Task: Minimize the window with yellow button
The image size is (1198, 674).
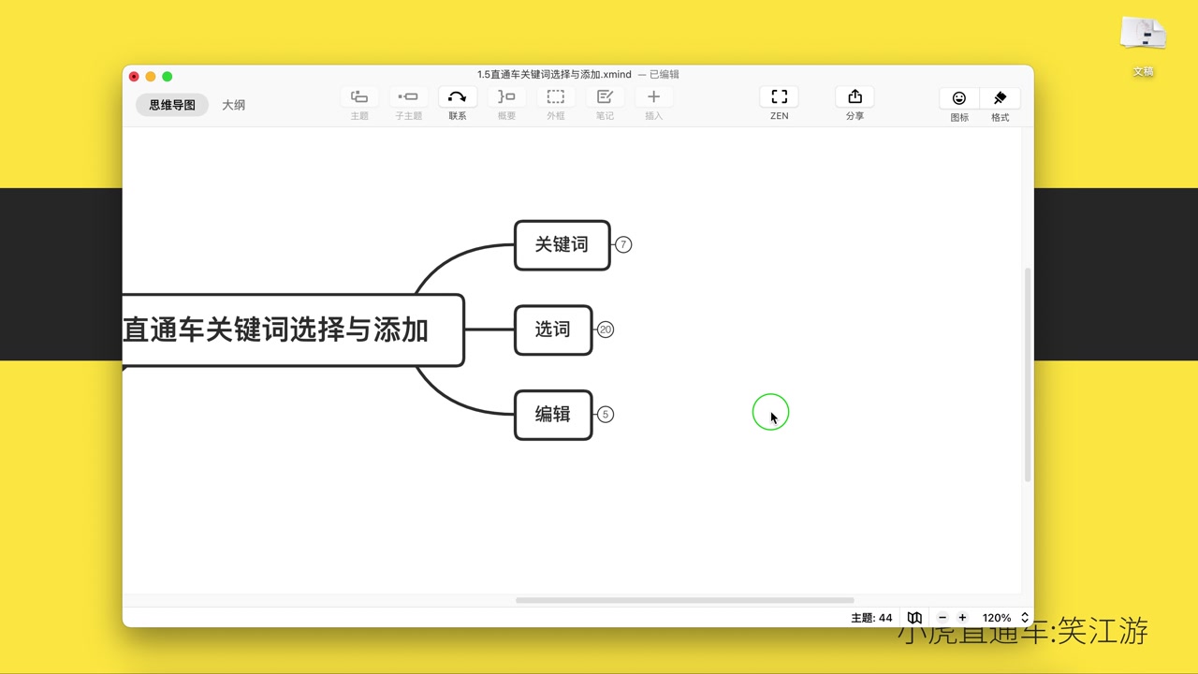Action: coord(151,77)
